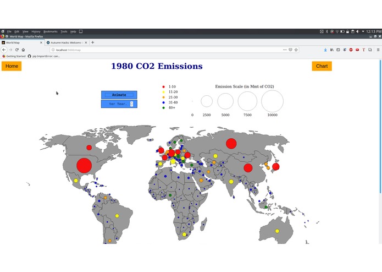Image resolution: width=382 pixels, height=272 pixels.
Task: Click the red Japan emission bubble
Action: (x=276, y=167)
